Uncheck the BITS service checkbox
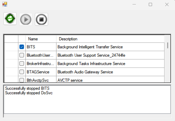This screenshot has width=175, height=121. [x=22, y=47]
